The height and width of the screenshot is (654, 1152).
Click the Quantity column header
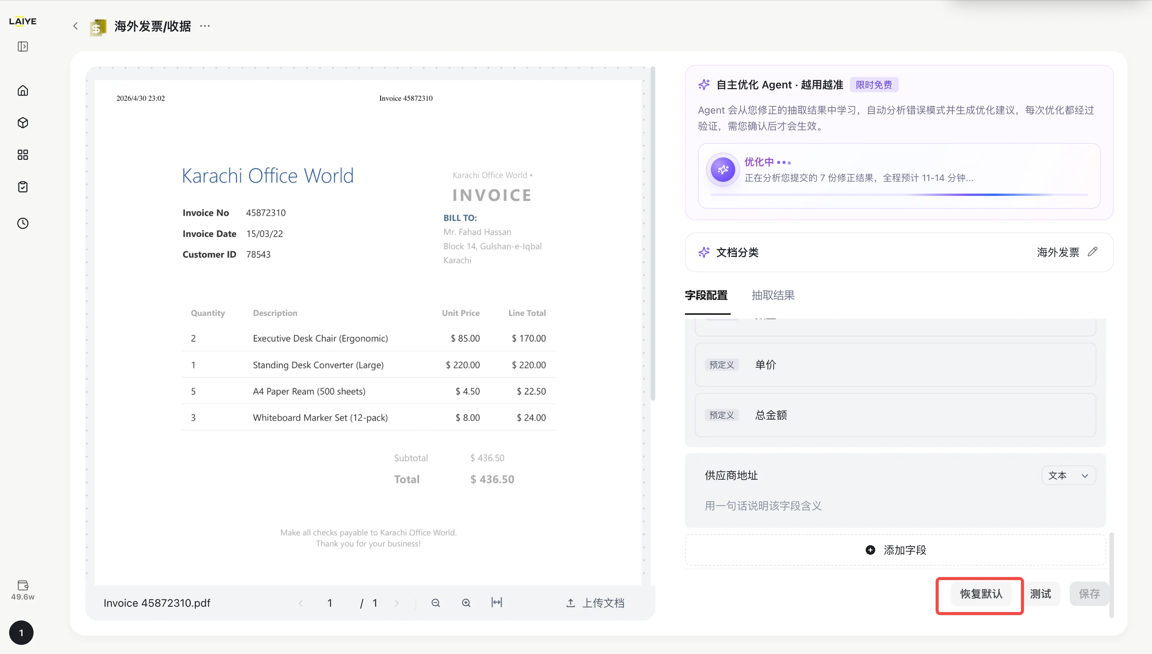click(208, 313)
